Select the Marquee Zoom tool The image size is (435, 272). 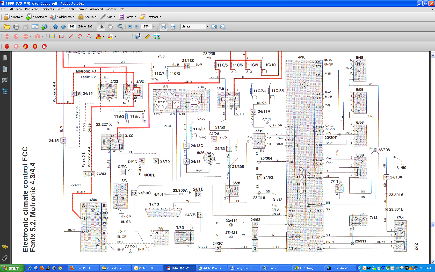coord(120,26)
